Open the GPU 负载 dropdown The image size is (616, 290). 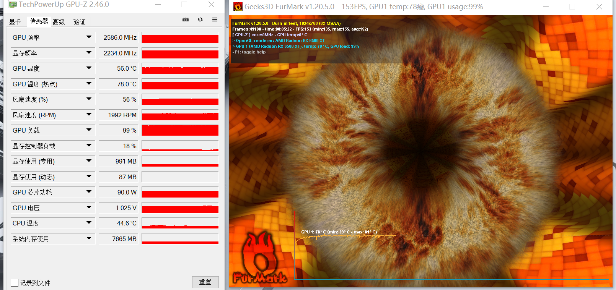click(x=89, y=130)
